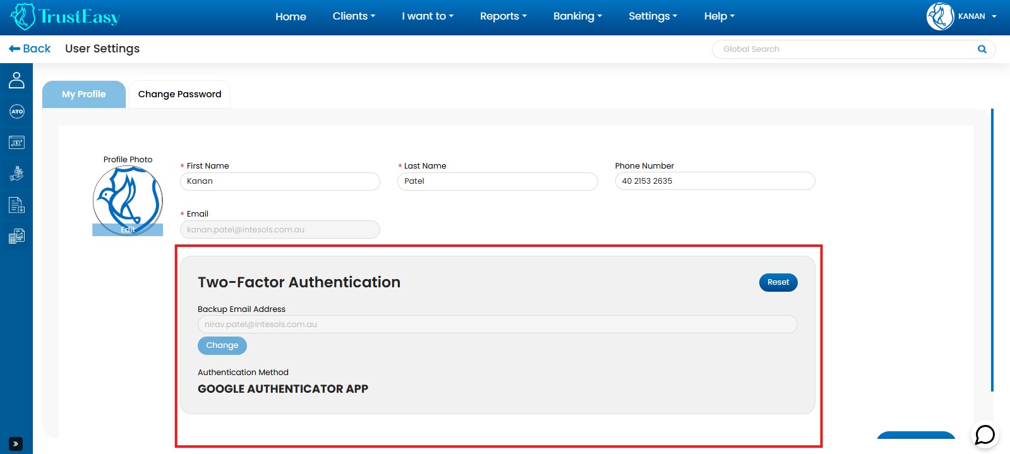Click the calculator reports sidebar icon
The image size is (1010, 454).
[x=16, y=236]
